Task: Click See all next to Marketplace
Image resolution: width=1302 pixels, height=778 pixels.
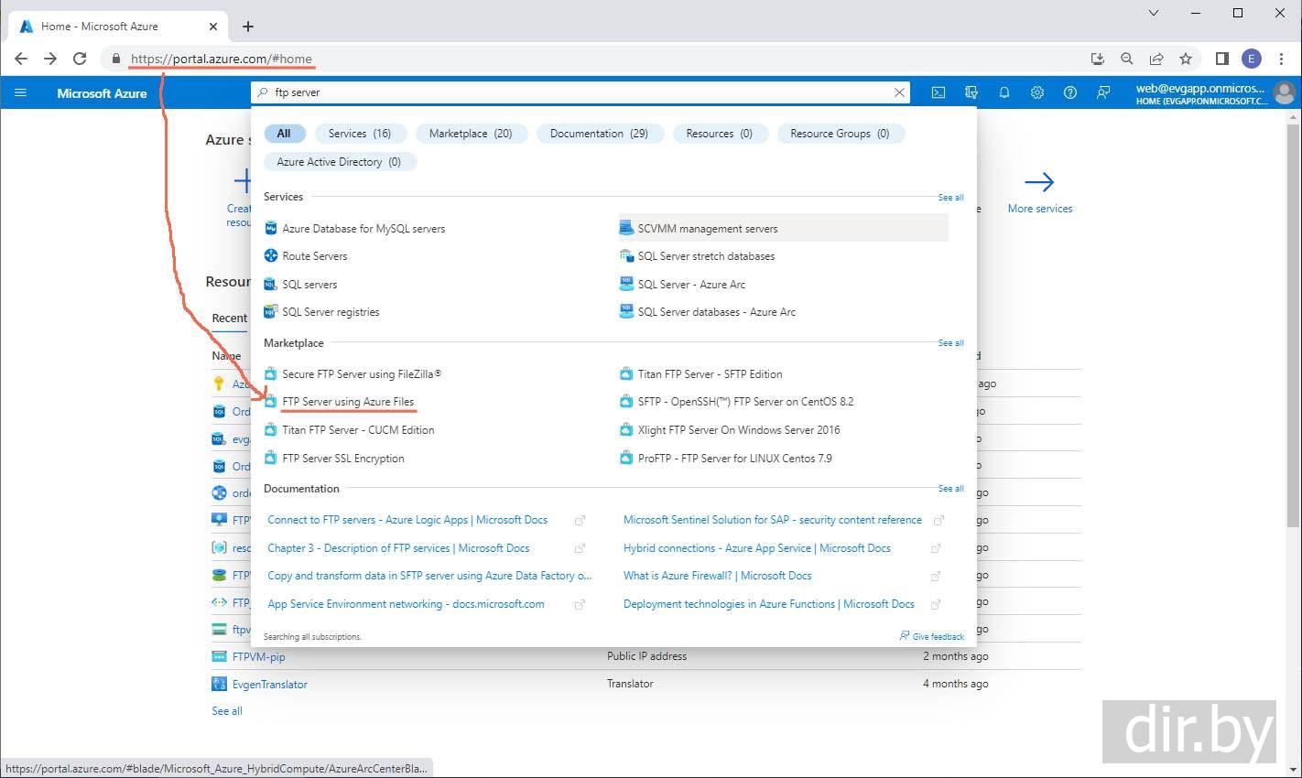Action: click(x=950, y=343)
